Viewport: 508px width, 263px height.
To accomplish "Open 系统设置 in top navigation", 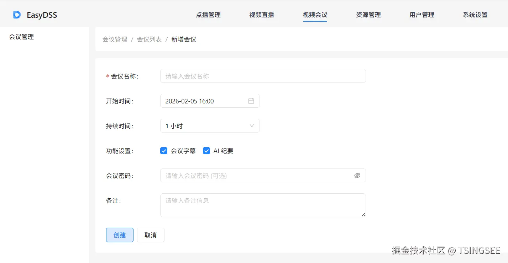I will (x=475, y=15).
